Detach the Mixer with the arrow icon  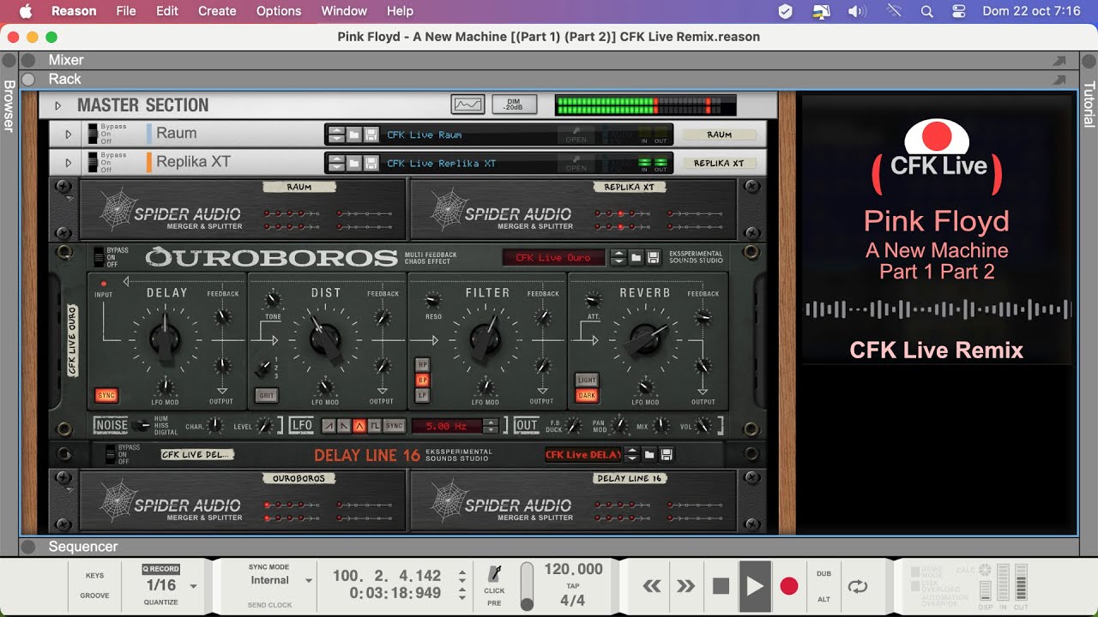click(x=1059, y=61)
